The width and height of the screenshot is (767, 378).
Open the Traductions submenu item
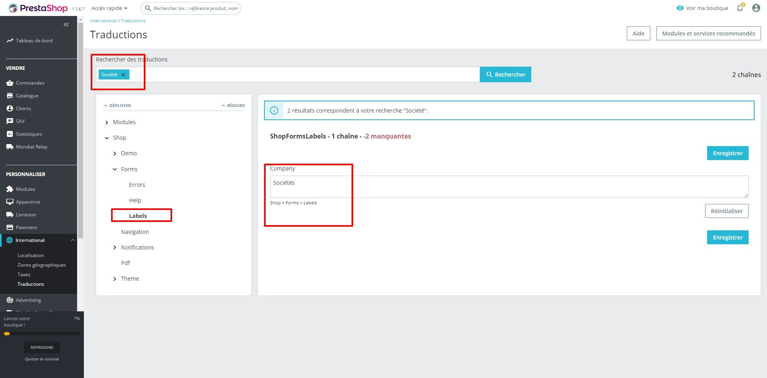pos(31,284)
